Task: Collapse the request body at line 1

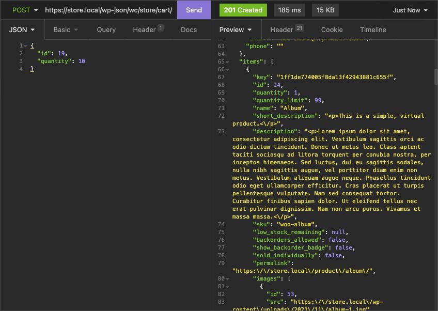Action: 25,46
